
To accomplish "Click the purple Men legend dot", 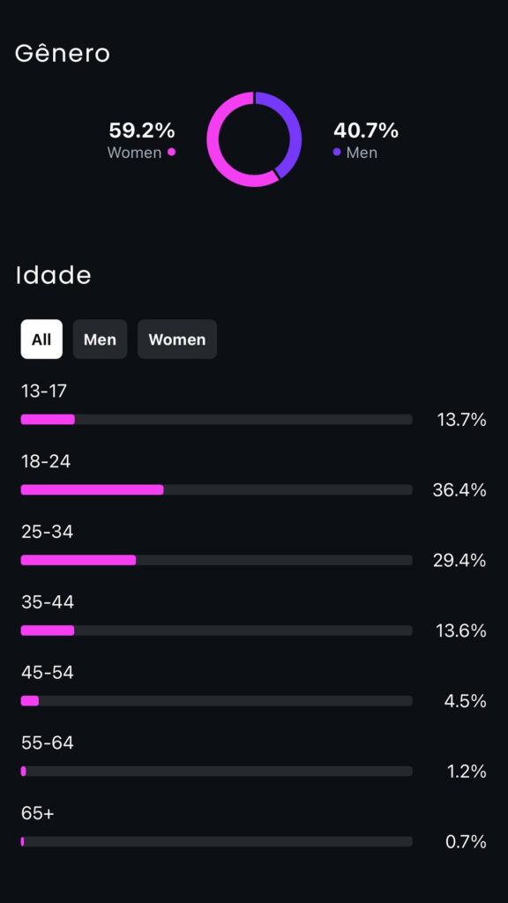I will coord(337,152).
